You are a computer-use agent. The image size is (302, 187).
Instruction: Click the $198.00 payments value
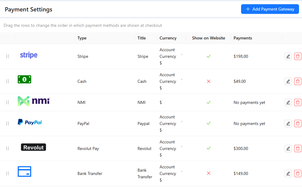(241, 56)
